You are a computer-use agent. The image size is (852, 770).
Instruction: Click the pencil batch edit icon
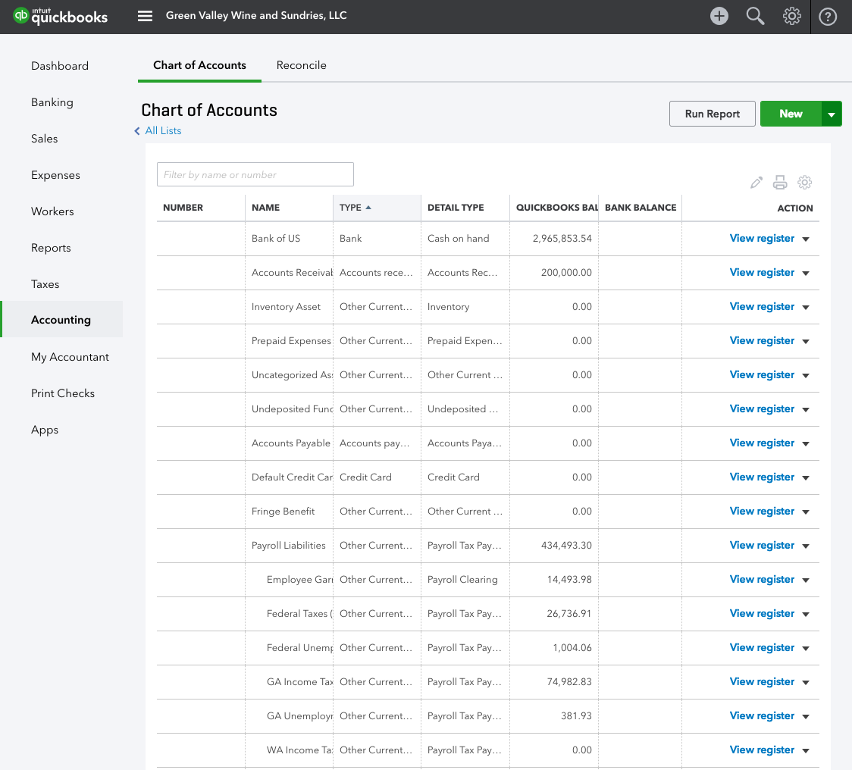coord(756,183)
